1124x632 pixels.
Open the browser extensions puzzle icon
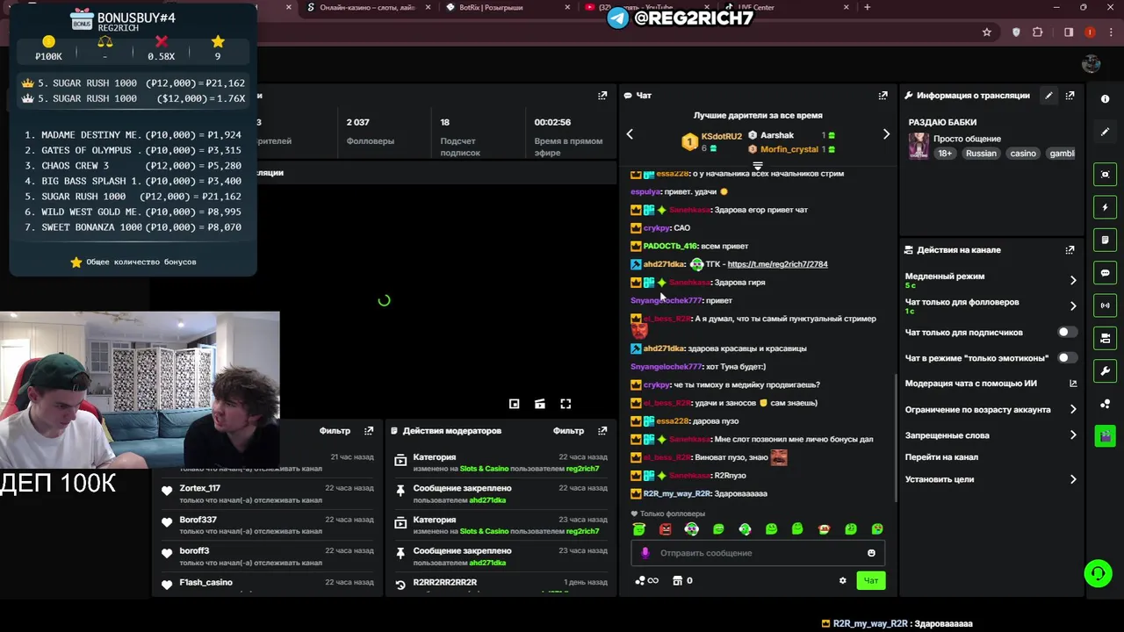coord(1038,32)
